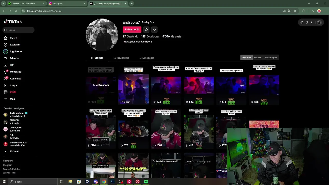The width and height of the screenshot is (329, 185).
Task: Sort videos by Más antiguos
Action: click(x=271, y=58)
